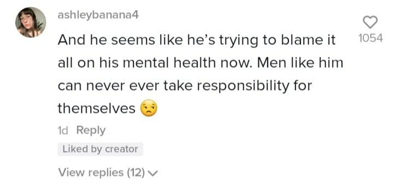Like the comment with the heart icon
This screenshot has height=188, width=393.
pos(371,22)
